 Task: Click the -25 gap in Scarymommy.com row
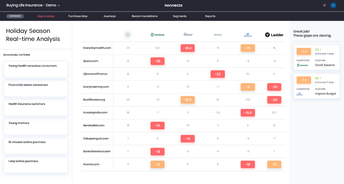click(274, 87)
